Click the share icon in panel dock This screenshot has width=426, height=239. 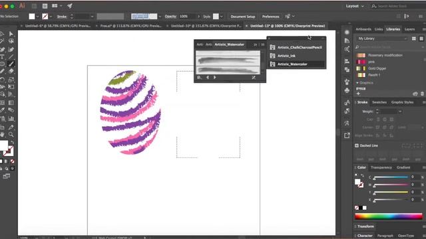347,49
